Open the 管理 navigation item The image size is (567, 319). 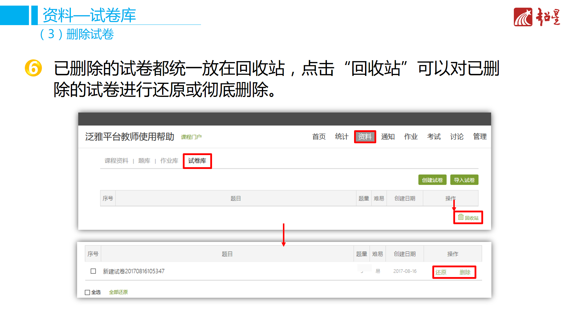[x=480, y=137]
